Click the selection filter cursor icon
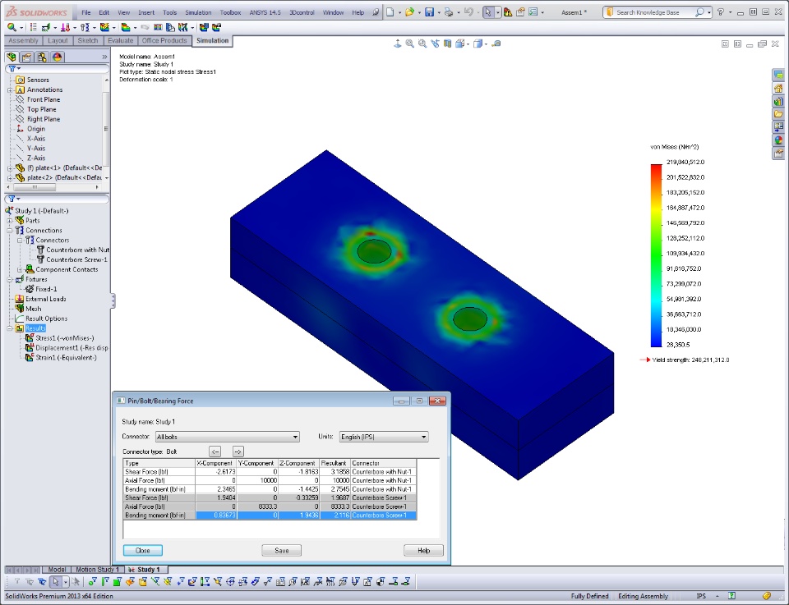The image size is (789, 605). (x=55, y=582)
